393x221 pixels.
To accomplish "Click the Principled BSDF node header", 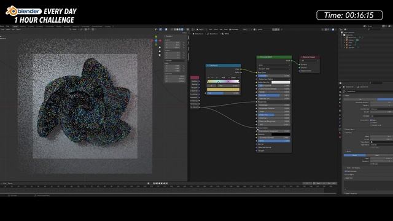I will tap(274, 57).
